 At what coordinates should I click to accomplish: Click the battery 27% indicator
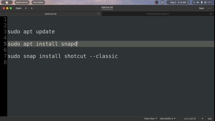pyautogui.click(x=208, y=2)
